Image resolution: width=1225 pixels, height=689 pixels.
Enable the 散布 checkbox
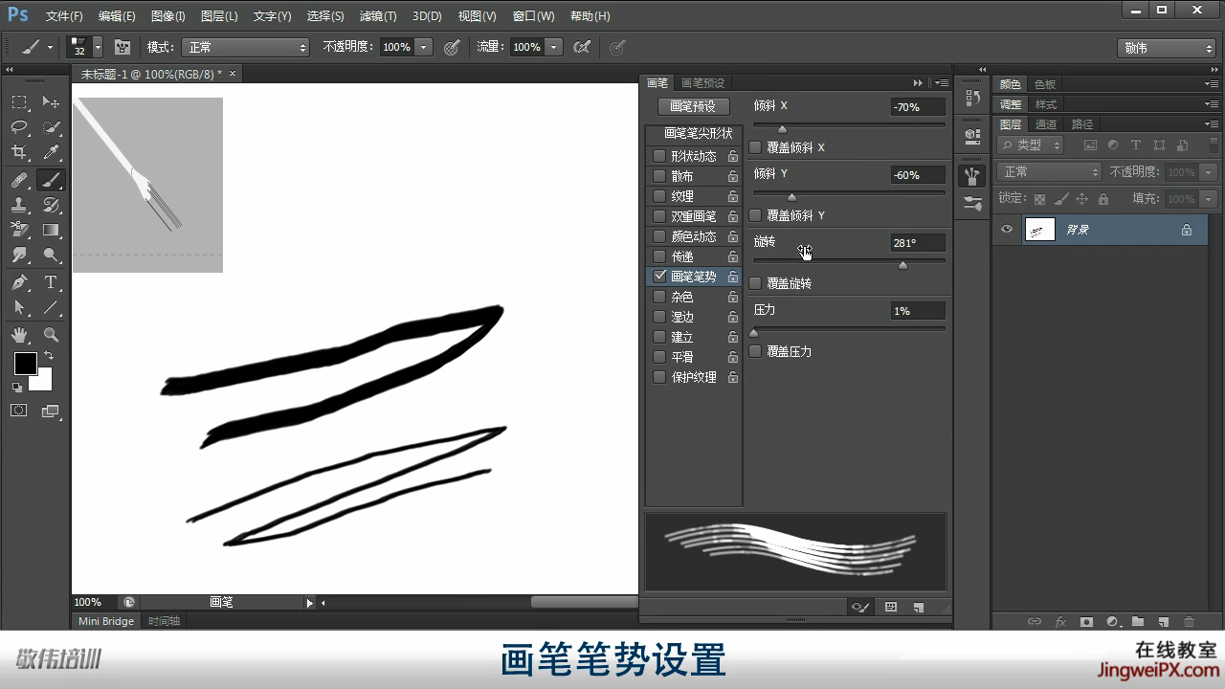(659, 176)
